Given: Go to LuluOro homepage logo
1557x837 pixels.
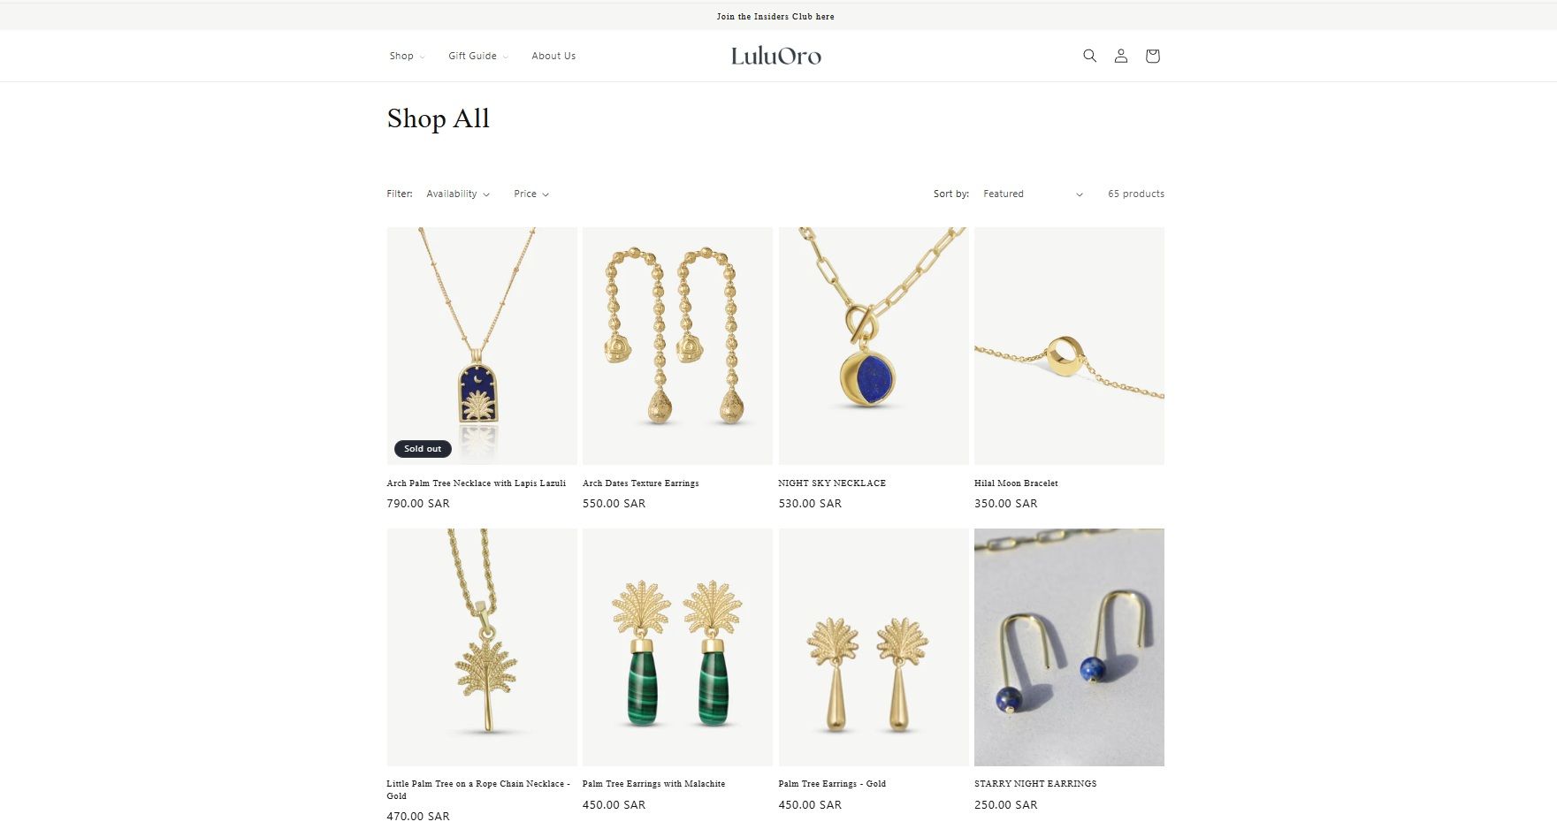Looking at the screenshot, I should 775,56.
